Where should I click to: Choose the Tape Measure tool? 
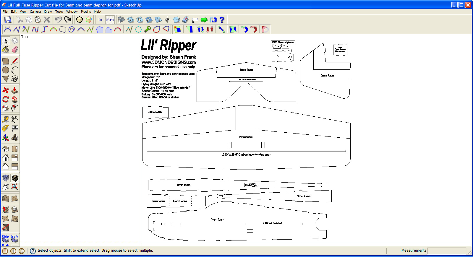[6, 119]
